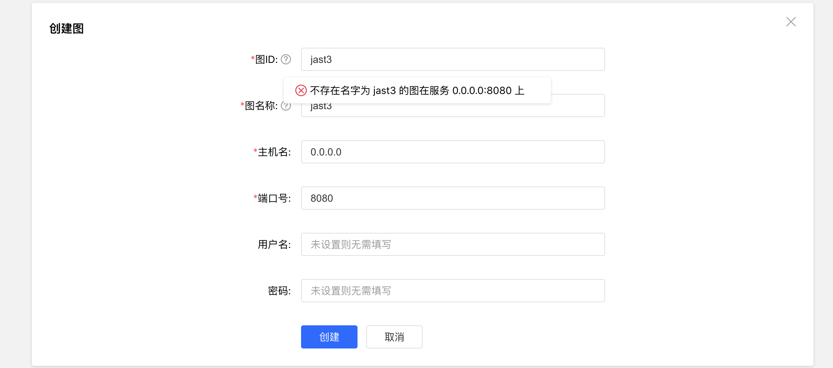Click the 主机名 label
The image size is (833, 368).
tap(272, 152)
